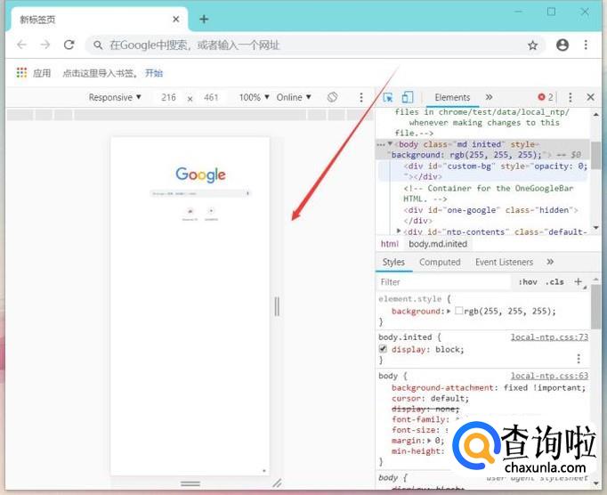Add a new style rule with plus
This screenshot has width=607, height=495.
point(579,282)
